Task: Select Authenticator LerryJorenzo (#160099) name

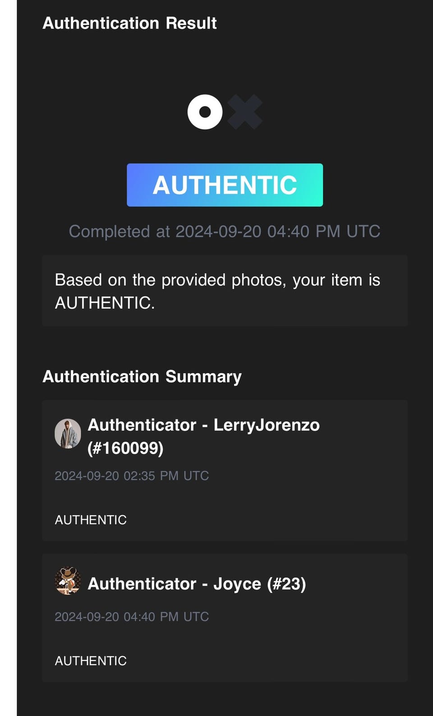Action: coord(203,436)
